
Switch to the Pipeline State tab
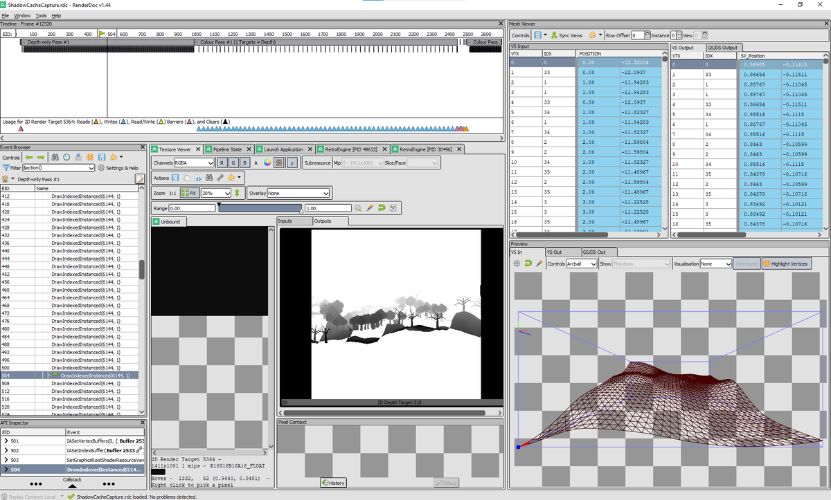[227, 149]
